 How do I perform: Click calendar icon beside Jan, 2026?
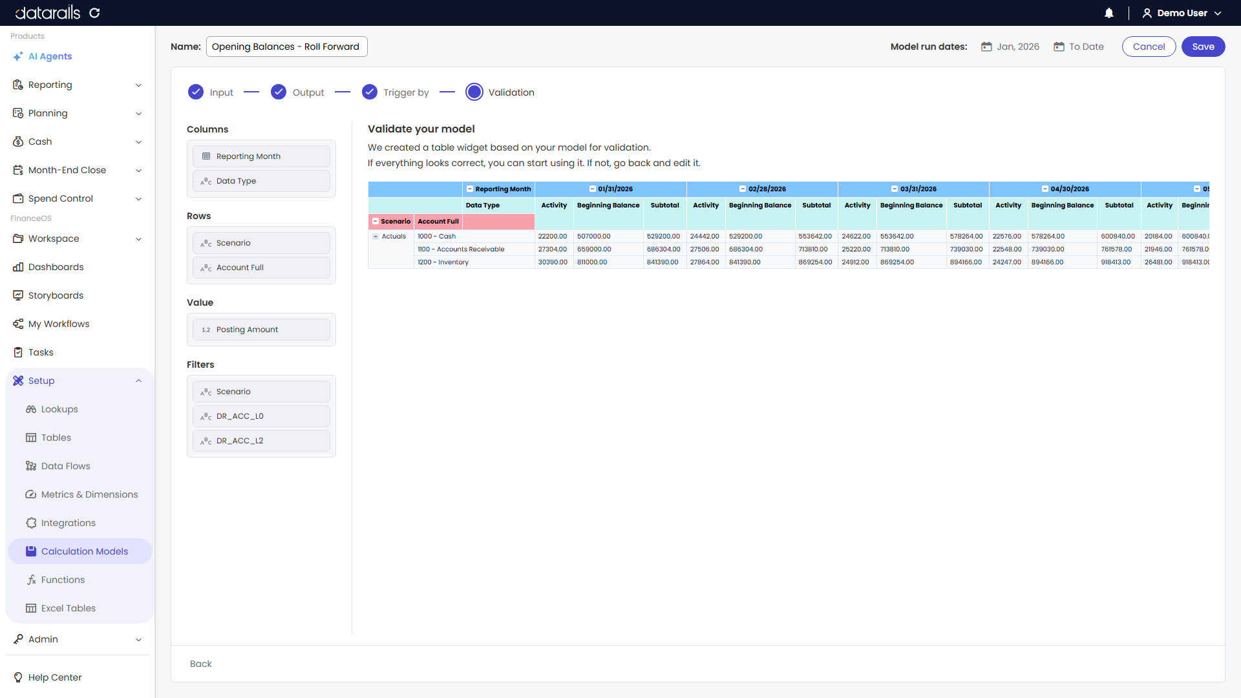[x=986, y=47]
